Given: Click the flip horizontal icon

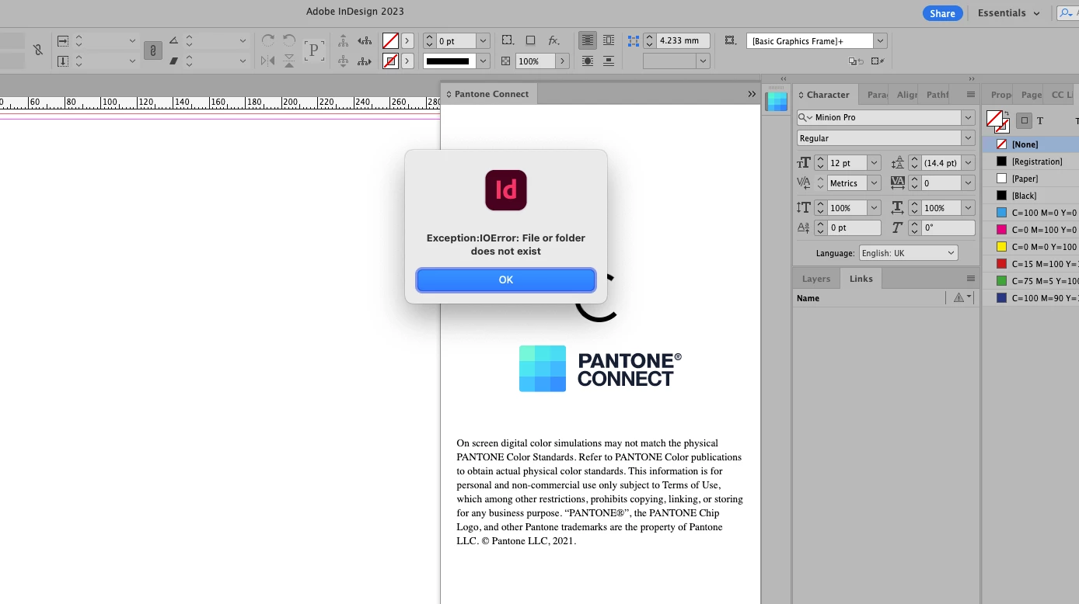Looking at the screenshot, I should (x=268, y=61).
